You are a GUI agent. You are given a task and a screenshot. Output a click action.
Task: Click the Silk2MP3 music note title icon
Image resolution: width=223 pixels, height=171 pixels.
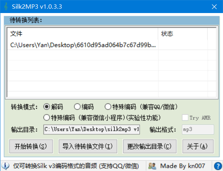click(6, 7)
